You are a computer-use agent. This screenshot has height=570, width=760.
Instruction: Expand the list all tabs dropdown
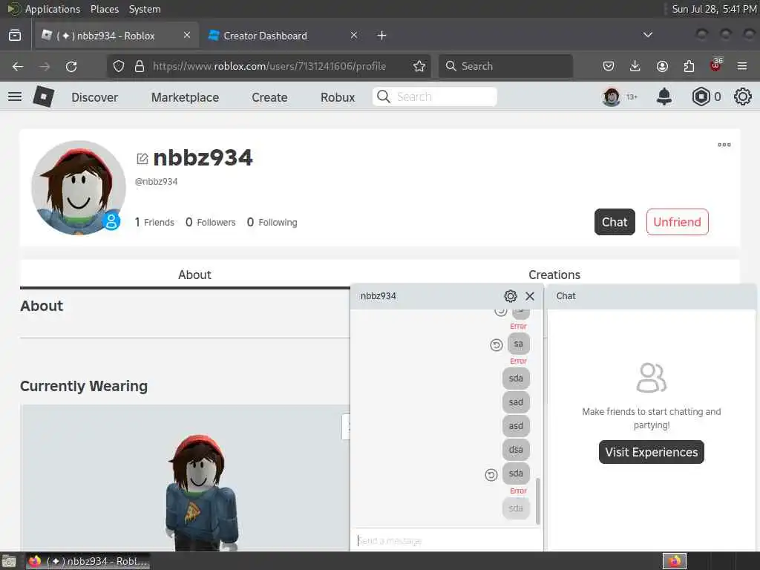[x=647, y=35]
